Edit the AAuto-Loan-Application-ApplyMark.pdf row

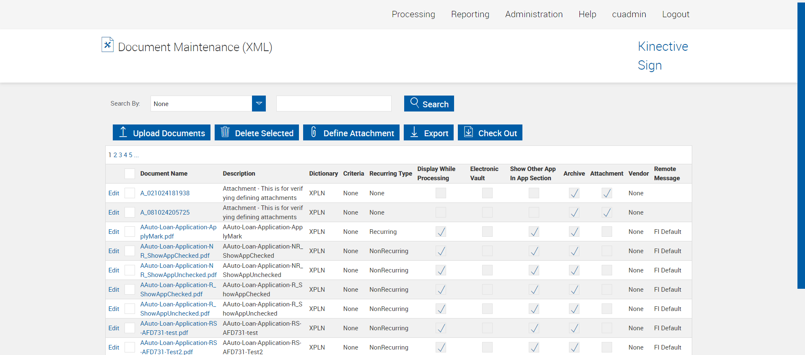click(114, 232)
